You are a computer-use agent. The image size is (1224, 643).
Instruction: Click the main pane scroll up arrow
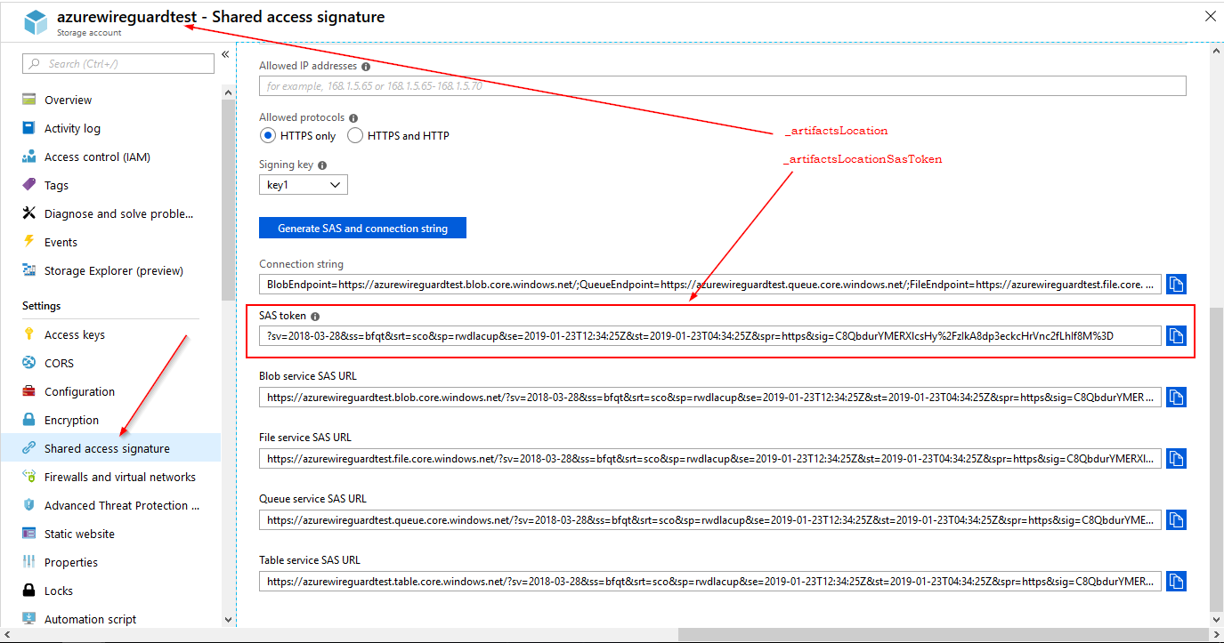click(x=1216, y=52)
